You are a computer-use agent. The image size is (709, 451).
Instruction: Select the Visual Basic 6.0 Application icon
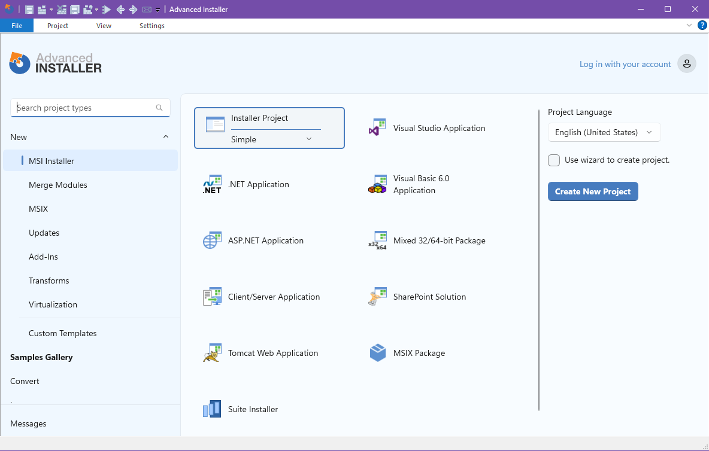pyautogui.click(x=377, y=184)
